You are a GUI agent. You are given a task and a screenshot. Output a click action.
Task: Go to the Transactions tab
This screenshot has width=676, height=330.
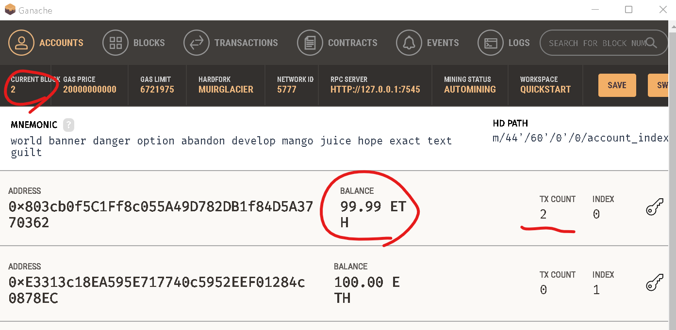tap(231, 43)
